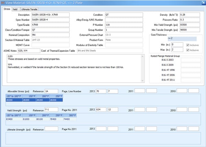Switch to the Yield tab

16,9
